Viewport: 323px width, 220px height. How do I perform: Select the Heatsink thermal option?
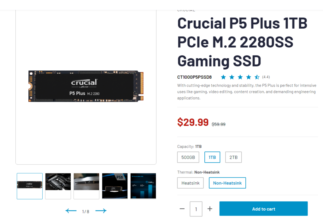(190, 183)
